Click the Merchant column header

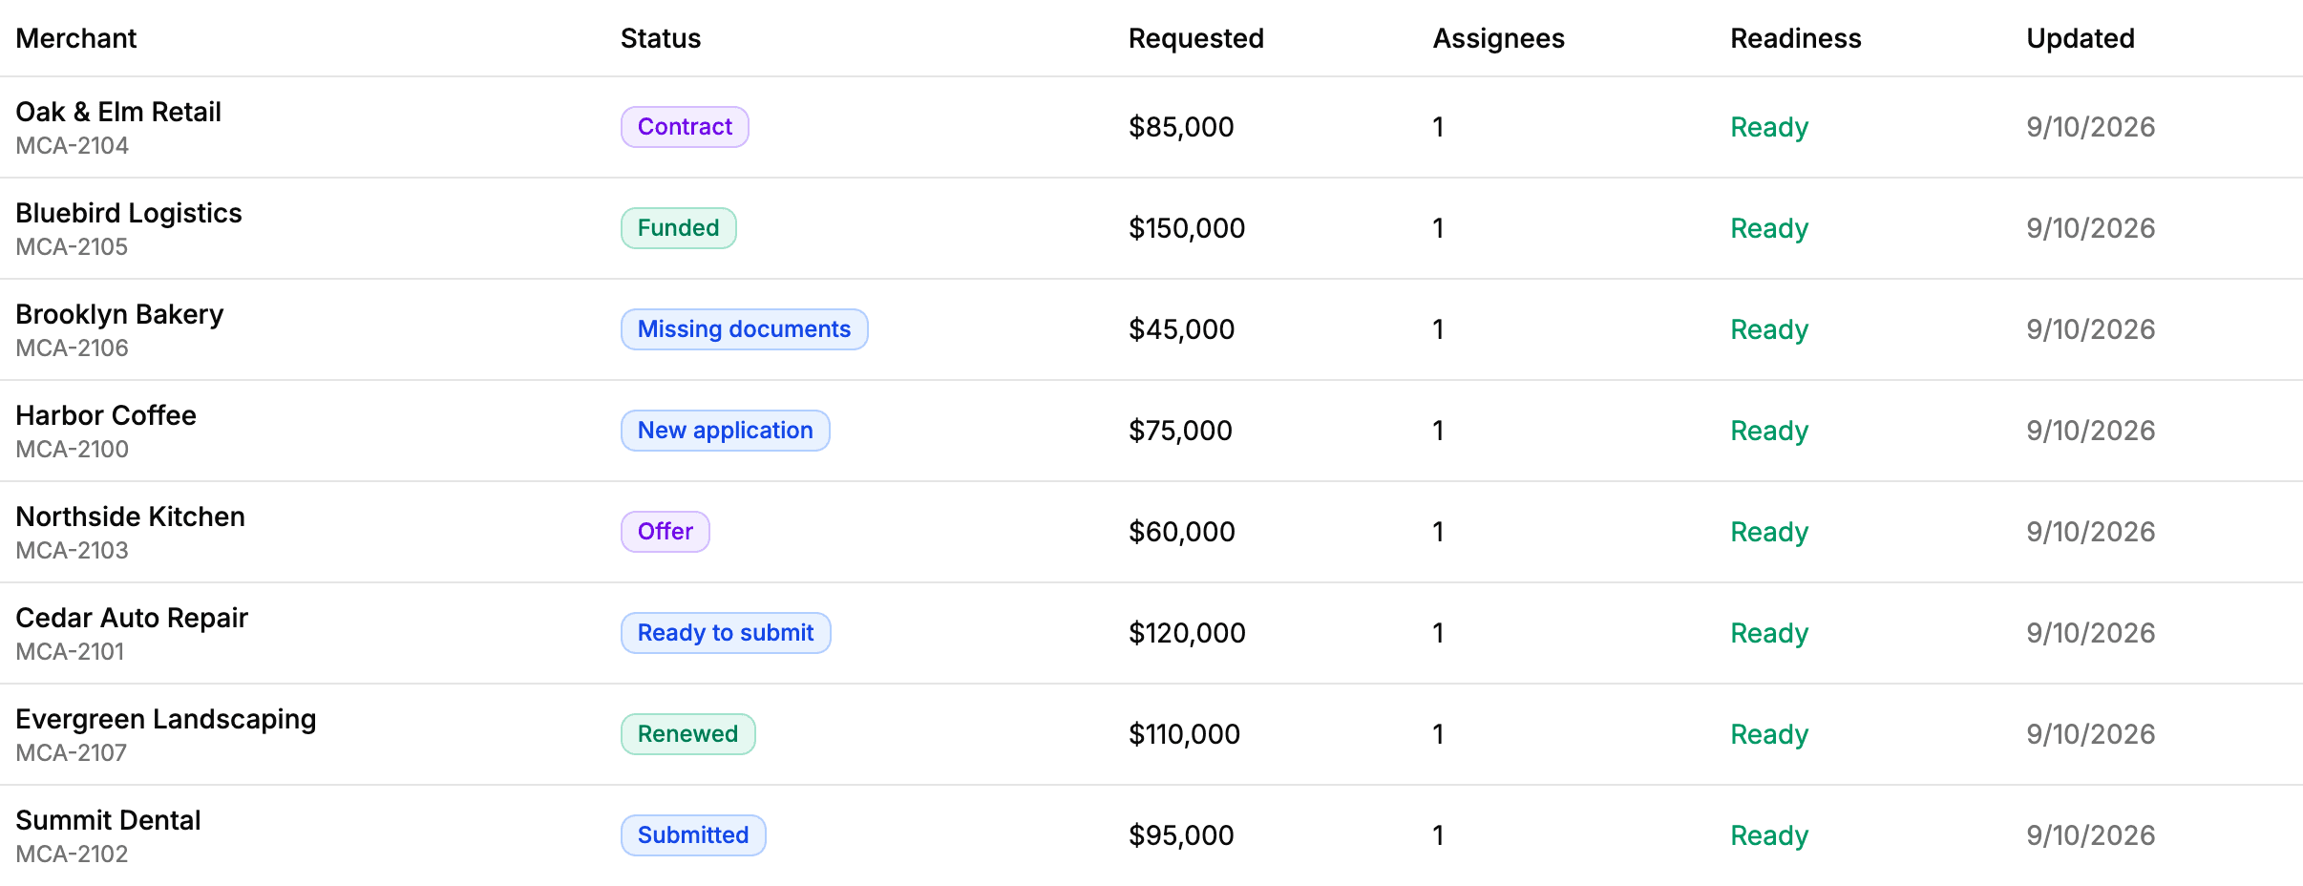(76, 38)
